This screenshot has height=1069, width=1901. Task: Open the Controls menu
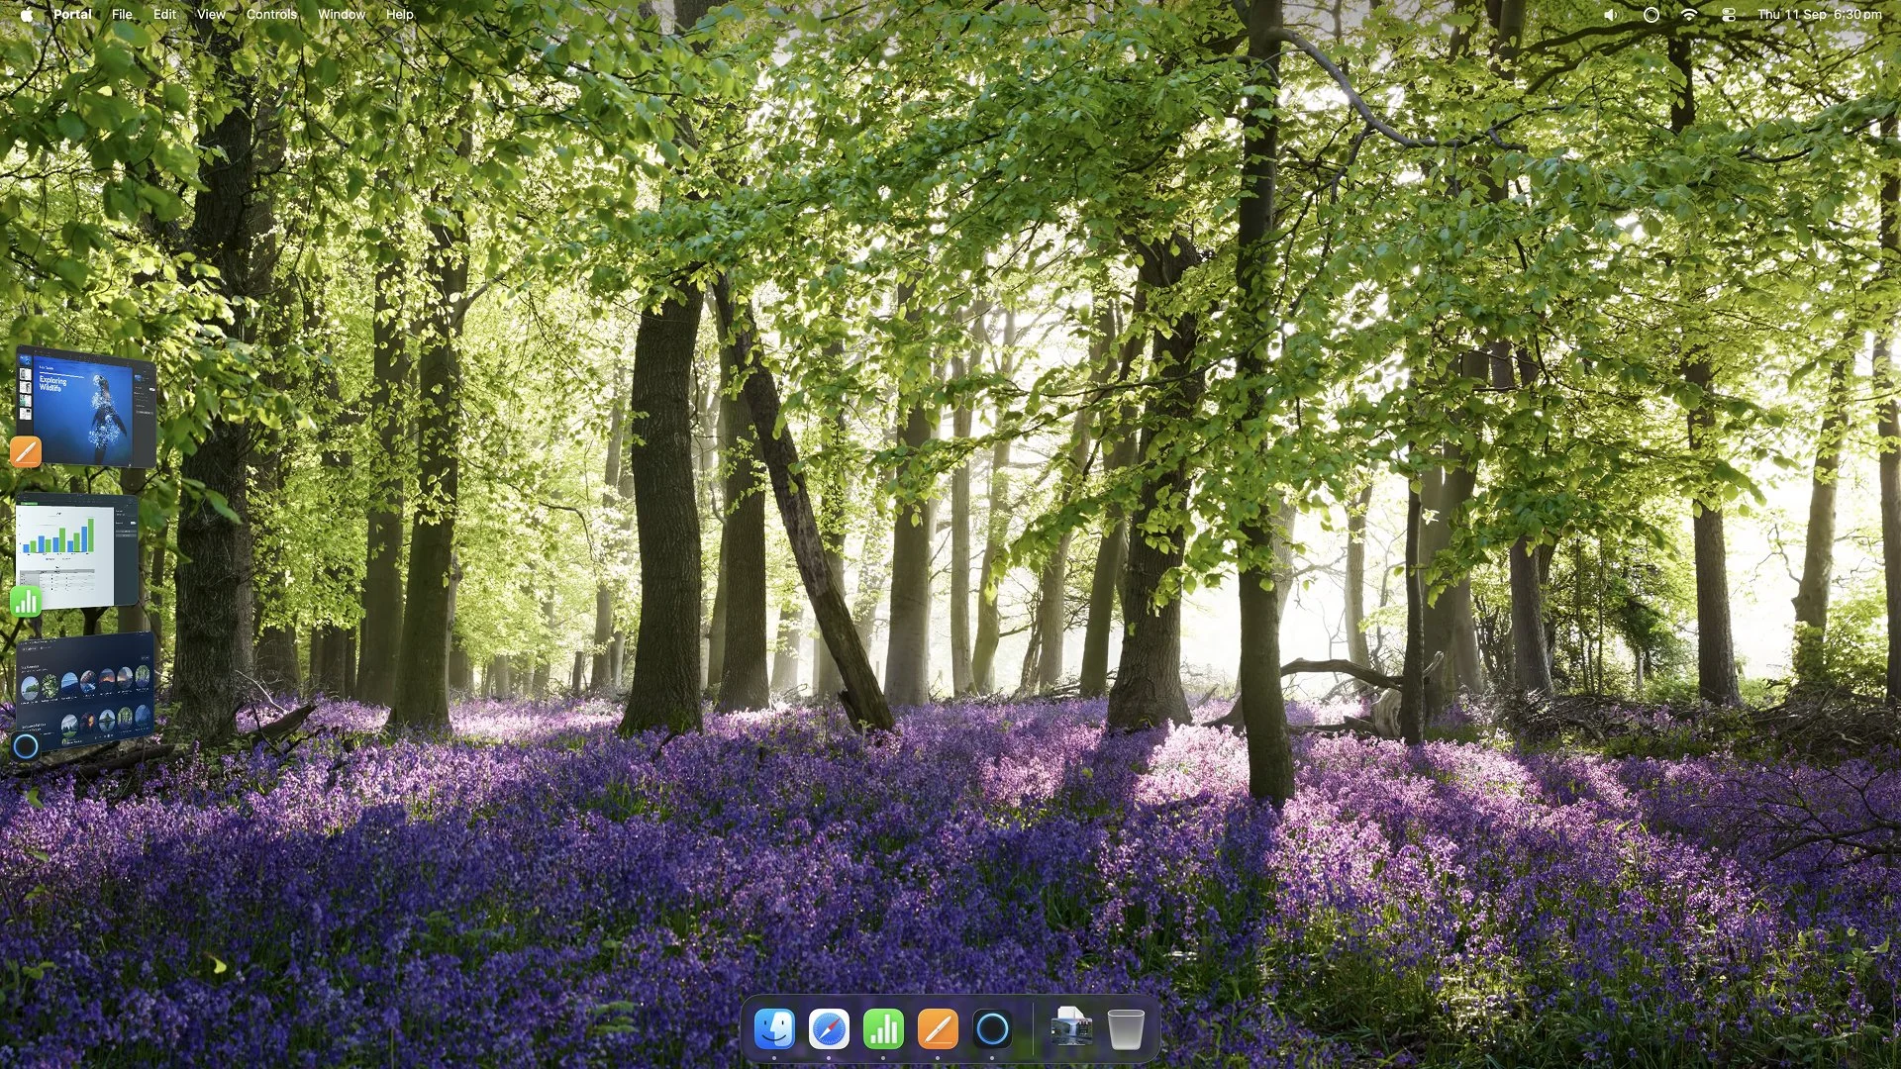click(x=271, y=15)
